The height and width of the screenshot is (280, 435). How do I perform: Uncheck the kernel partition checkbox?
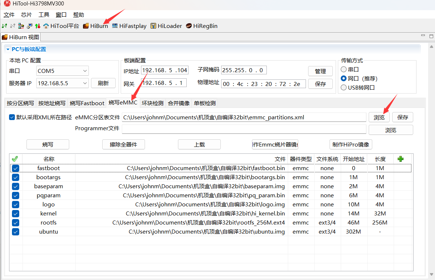coord(16,214)
